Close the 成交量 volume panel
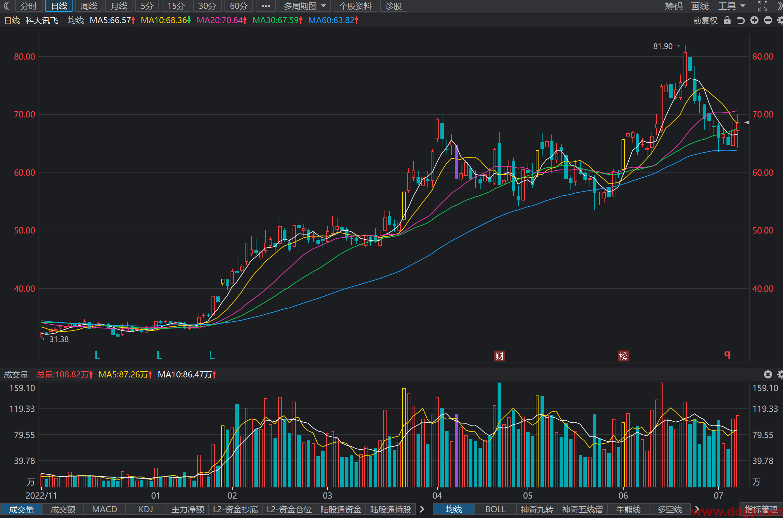This screenshot has height=518, width=783. pyautogui.click(x=768, y=374)
